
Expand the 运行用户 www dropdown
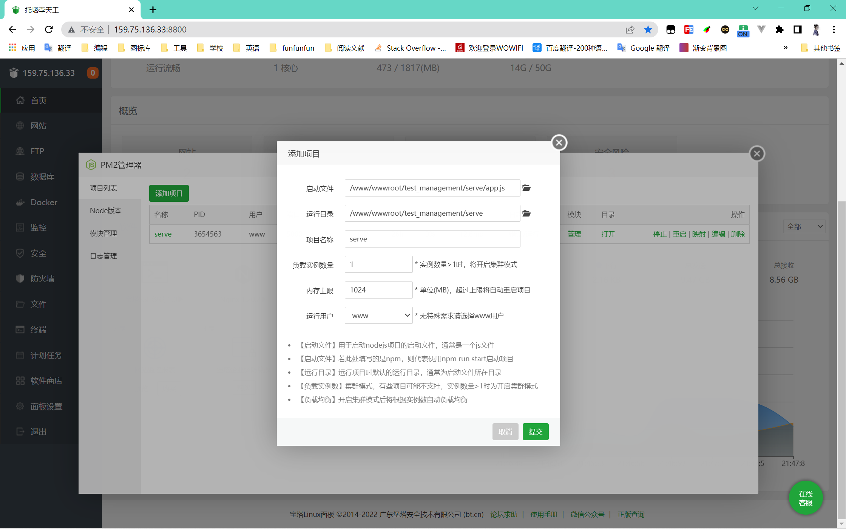(x=378, y=316)
